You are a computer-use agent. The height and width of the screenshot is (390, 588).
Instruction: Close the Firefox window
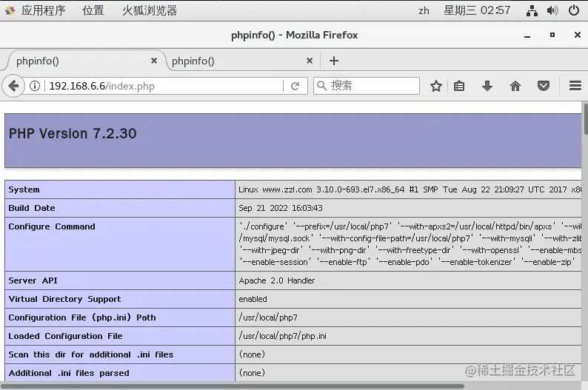coord(577,35)
